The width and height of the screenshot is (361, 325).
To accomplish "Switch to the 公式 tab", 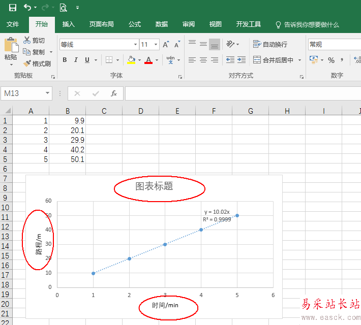I will (x=135, y=24).
